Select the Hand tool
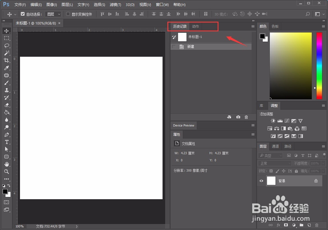 coord(7,164)
